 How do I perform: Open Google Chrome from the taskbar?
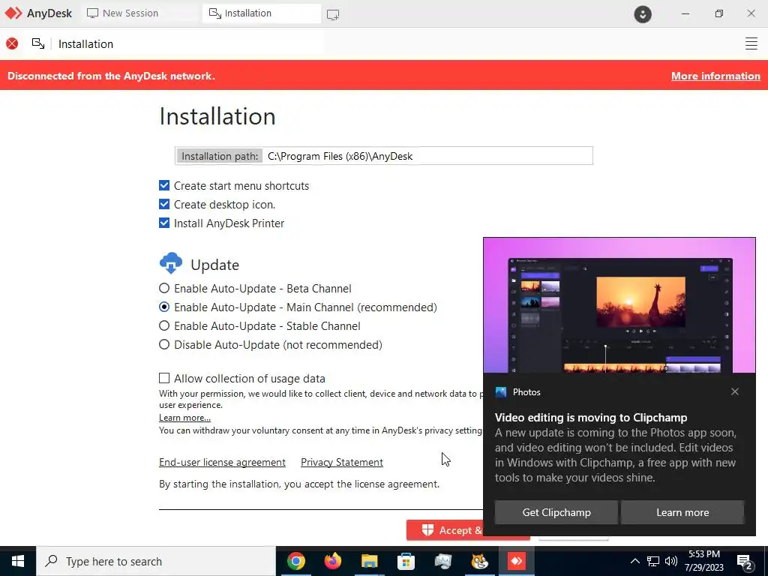[x=295, y=561]
